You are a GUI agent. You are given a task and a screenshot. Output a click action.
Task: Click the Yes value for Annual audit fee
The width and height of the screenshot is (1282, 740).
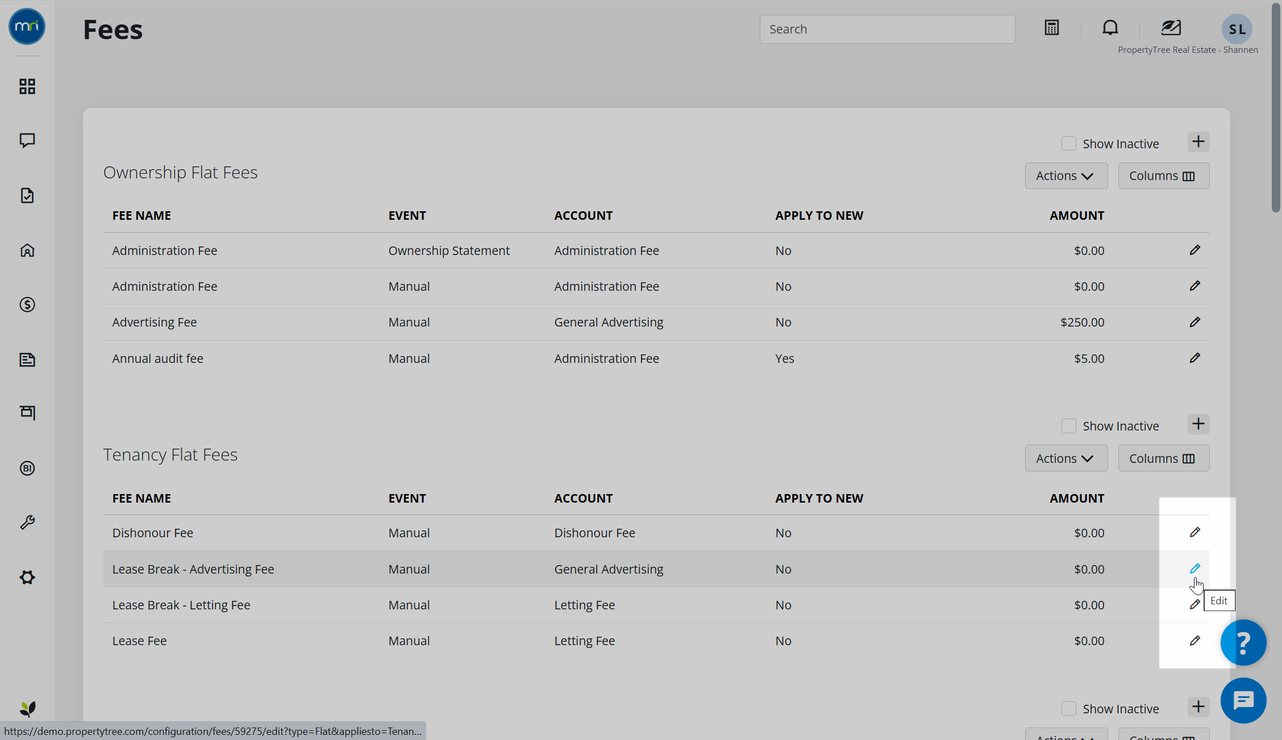click(784, 358)
